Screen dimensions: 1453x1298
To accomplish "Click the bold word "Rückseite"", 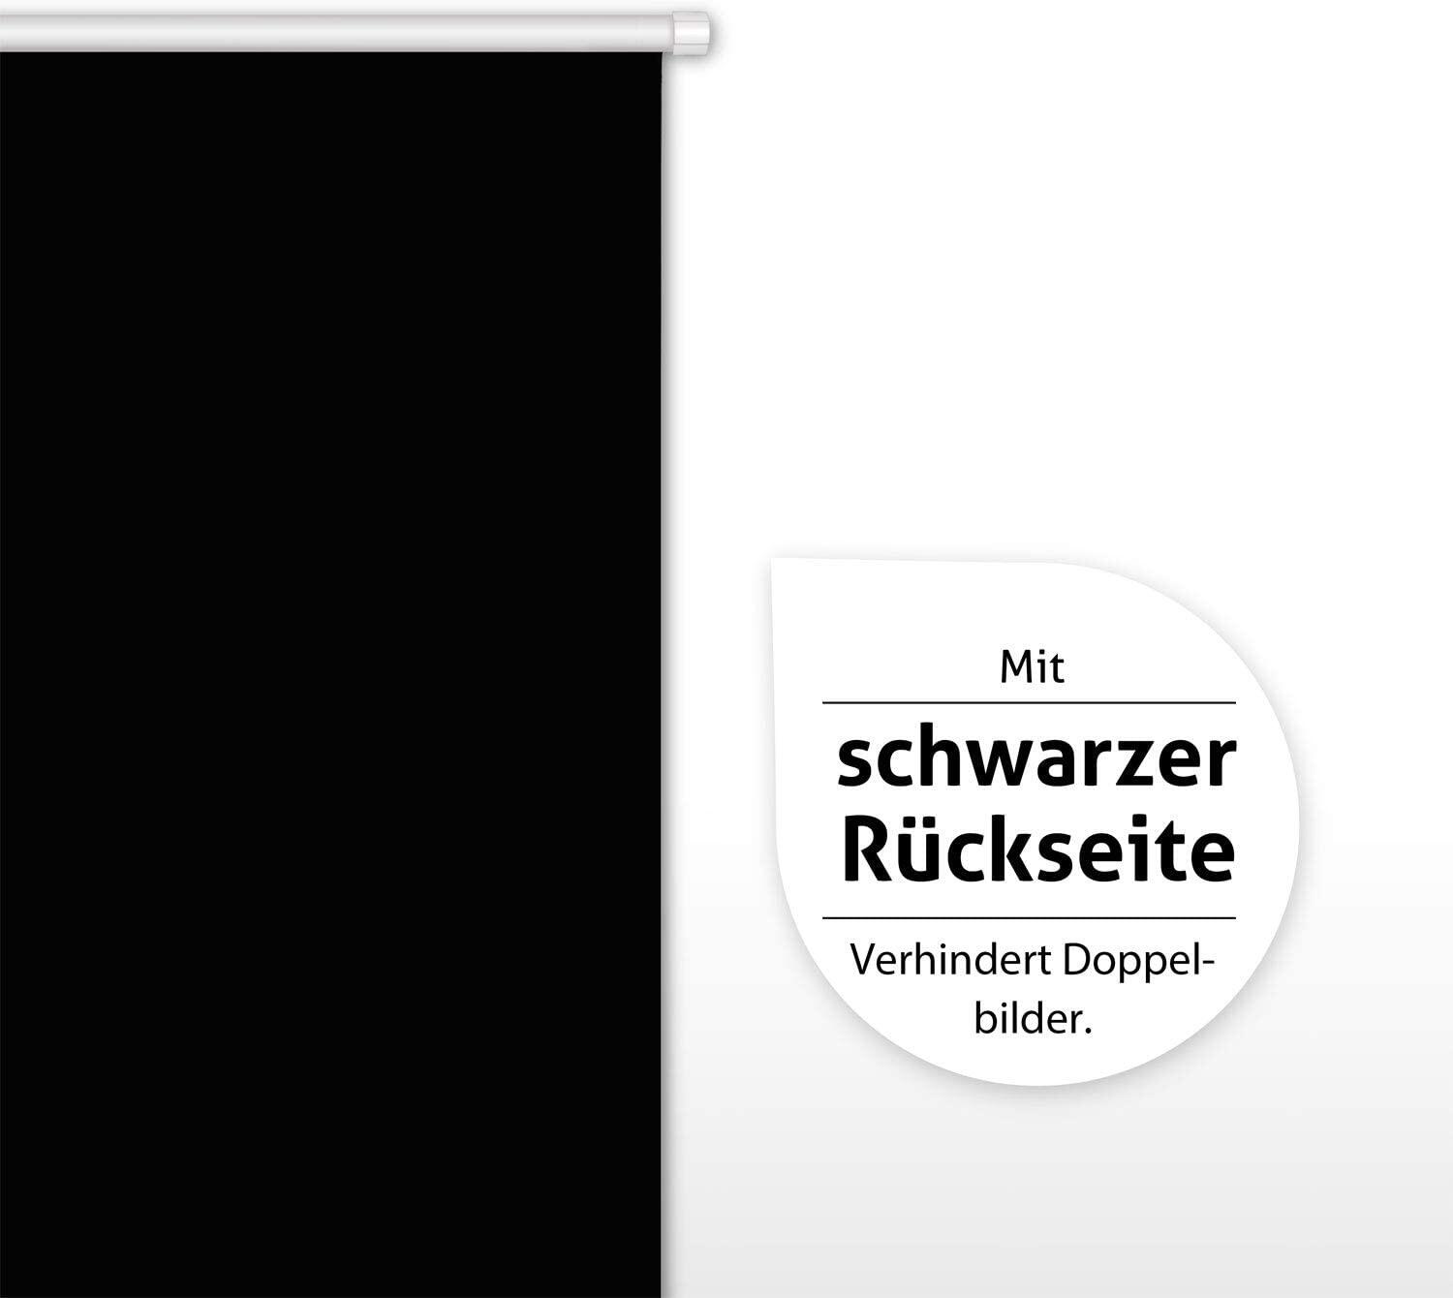I will point(1038,852).
